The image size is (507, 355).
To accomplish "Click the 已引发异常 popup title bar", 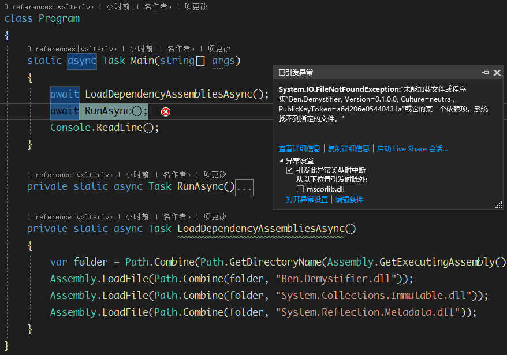I will 370,73.
